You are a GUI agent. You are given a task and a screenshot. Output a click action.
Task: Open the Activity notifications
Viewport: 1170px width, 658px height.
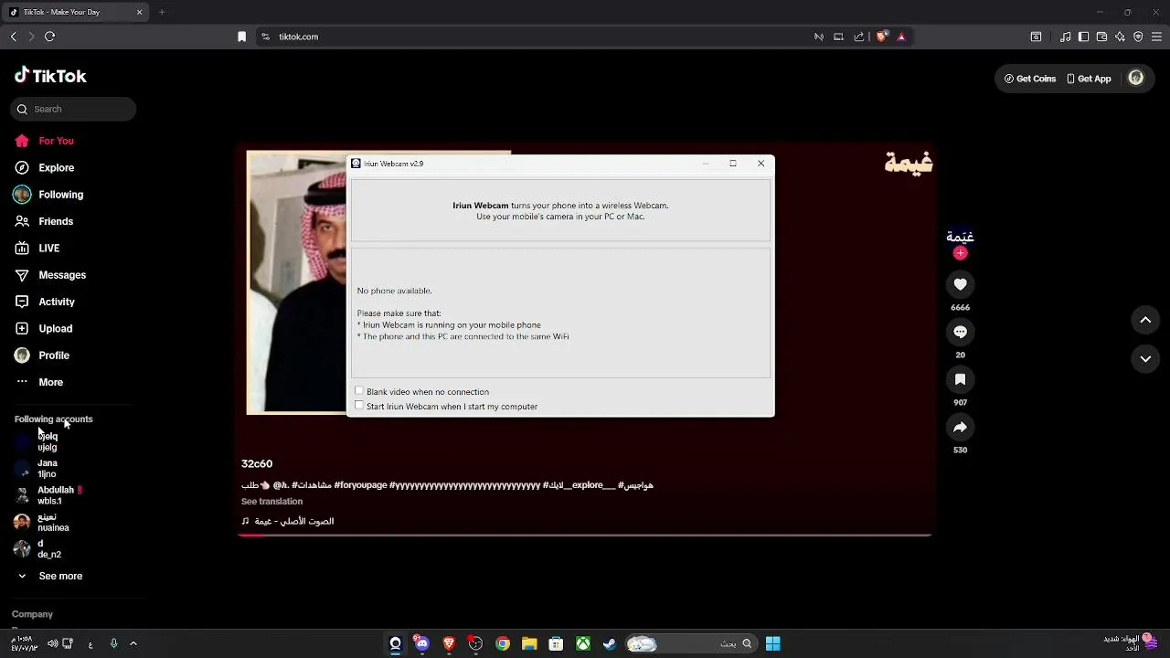[45, 302]
